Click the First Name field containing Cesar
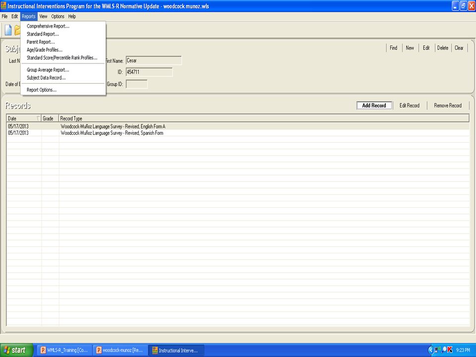Screen dimensions: 476x357 coord(154,60)
